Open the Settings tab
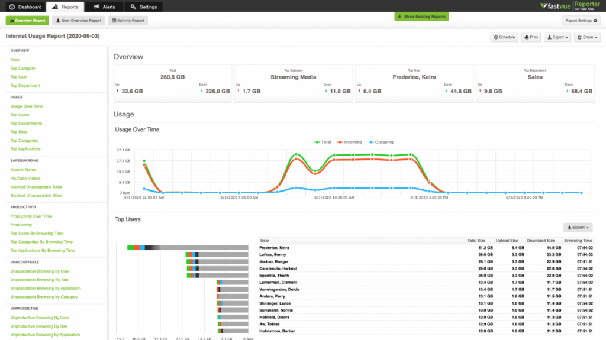The height and width of the screenshot is (340, 606). click(x=144, y=7)
